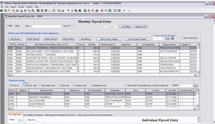Screen dimensions: 215x124
Task: Click the refresh icon beside top Find button
Action: (173, 39)
